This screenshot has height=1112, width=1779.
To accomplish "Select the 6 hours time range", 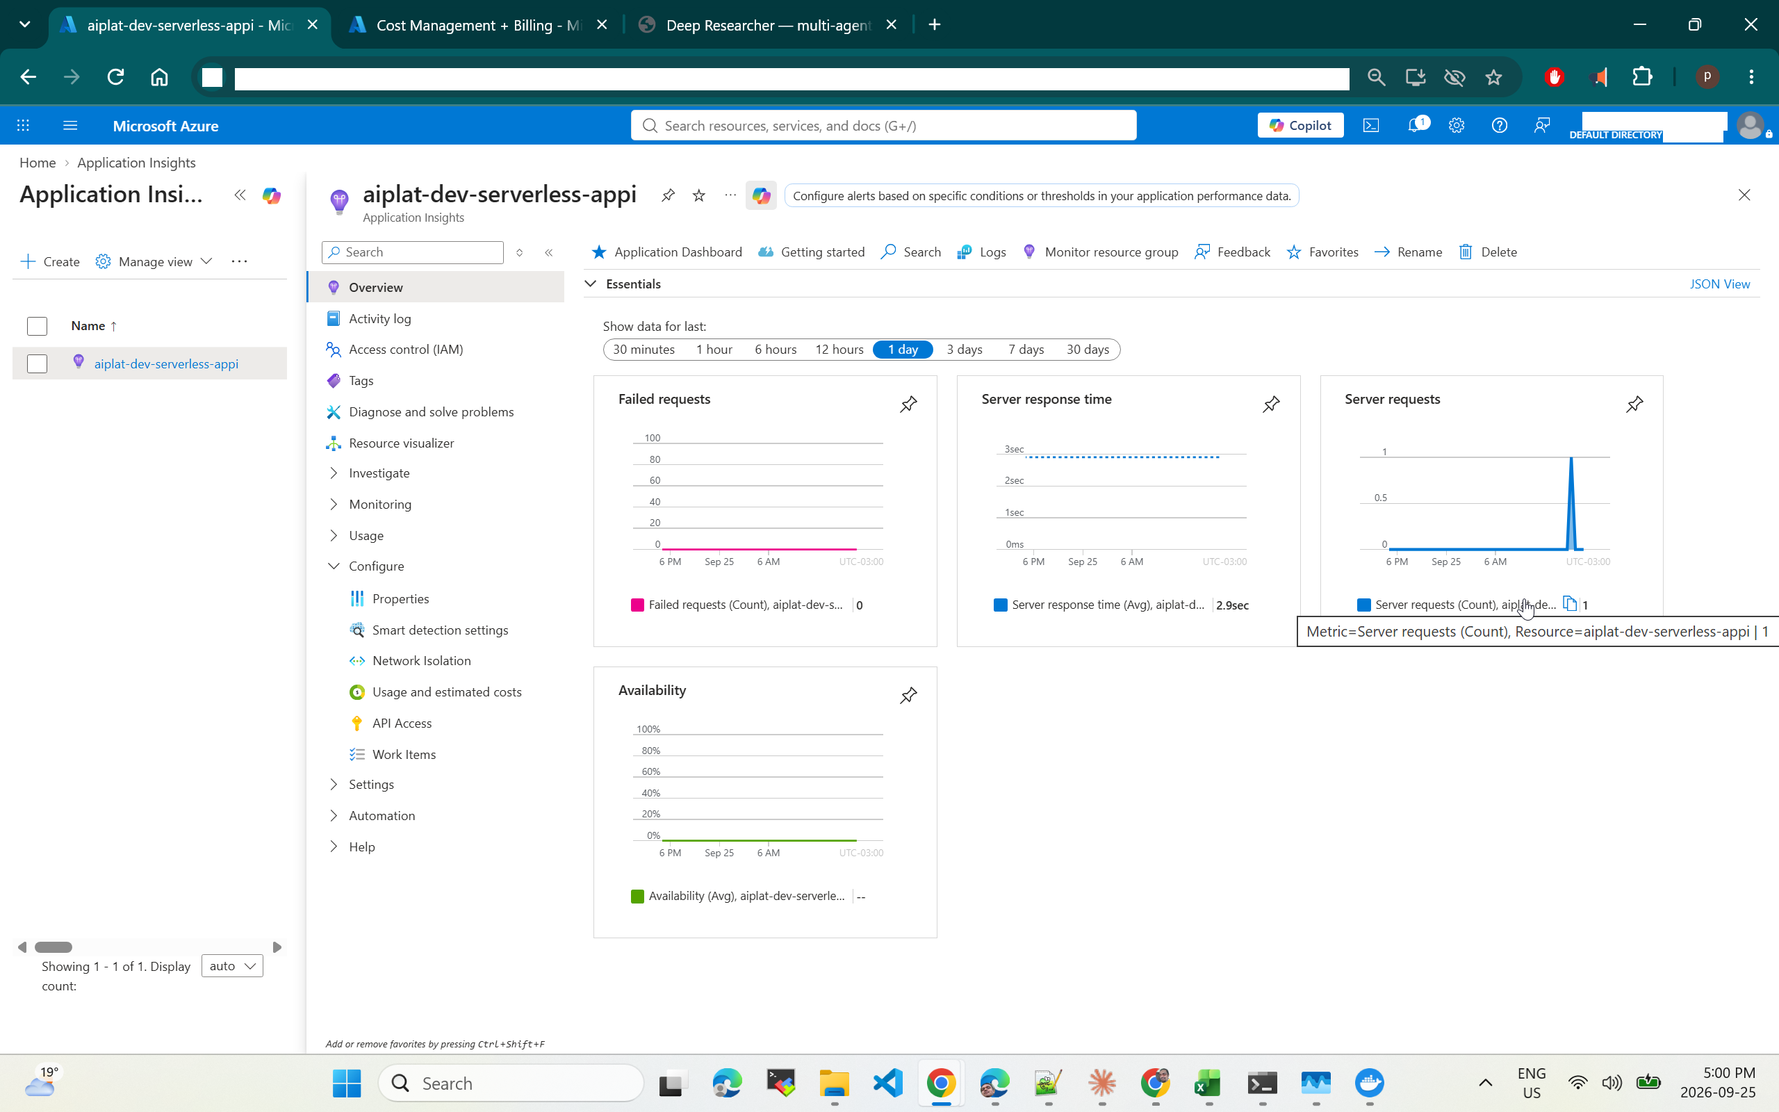I will click(x=775, y=350).
